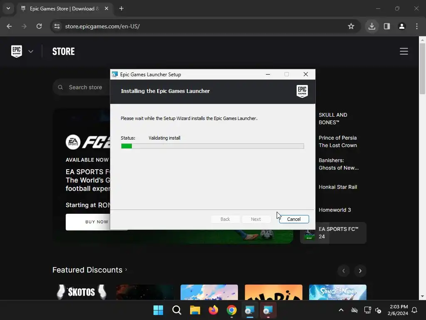
Task: Open the Song of Nunu thumbnail
Action: [x=338, y=292]
